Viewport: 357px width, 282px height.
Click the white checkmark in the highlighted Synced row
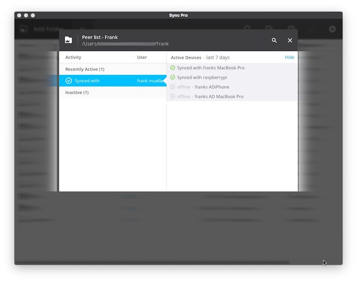click(x=69, y=81)
